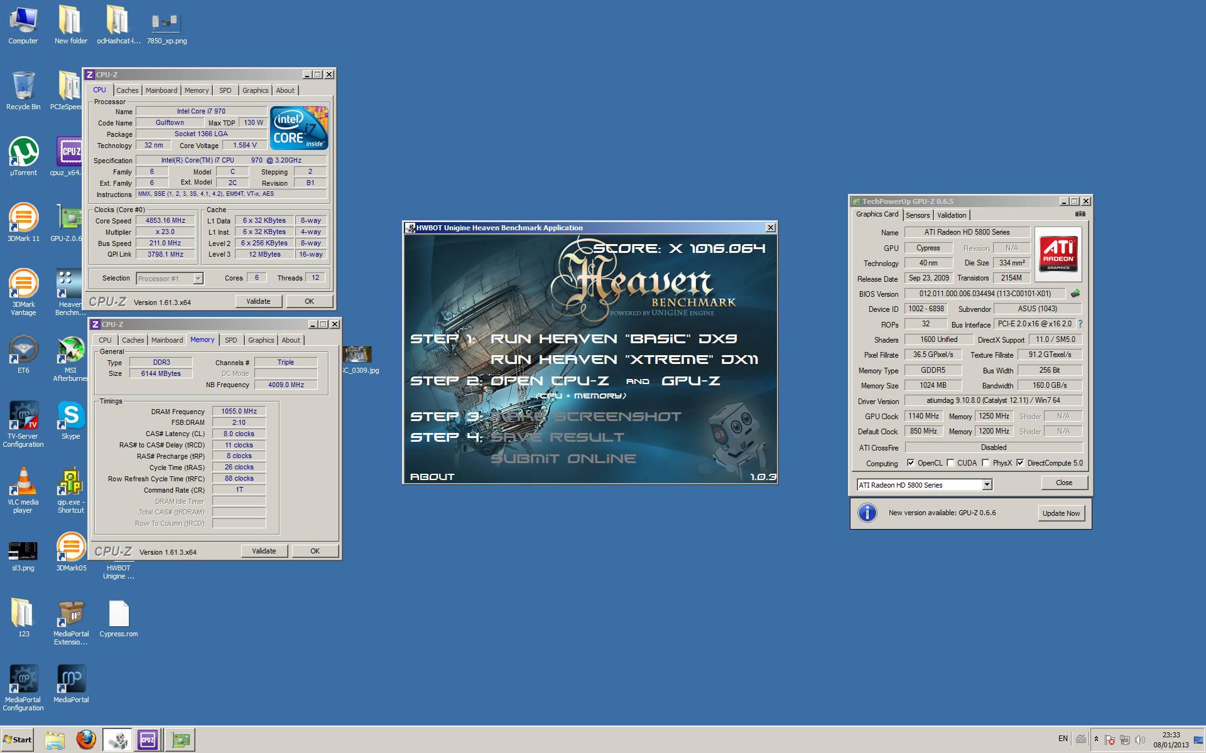Open the MediaPortal Configuration shortcut
1206x753 pixels.
click(23, 688)
